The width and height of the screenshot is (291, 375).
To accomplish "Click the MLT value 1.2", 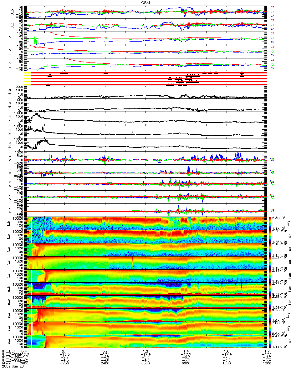I will pos(145,351).
